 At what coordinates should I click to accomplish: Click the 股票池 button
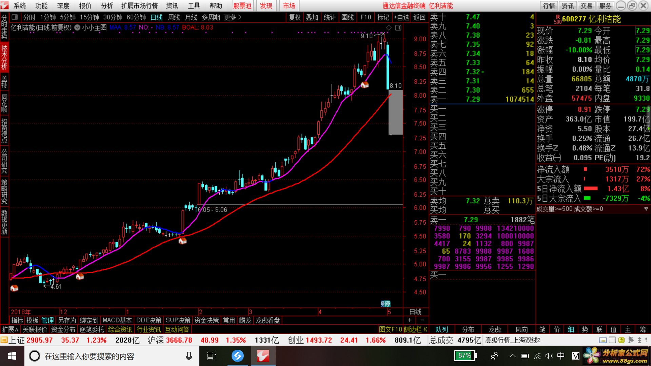coord(242,6)
